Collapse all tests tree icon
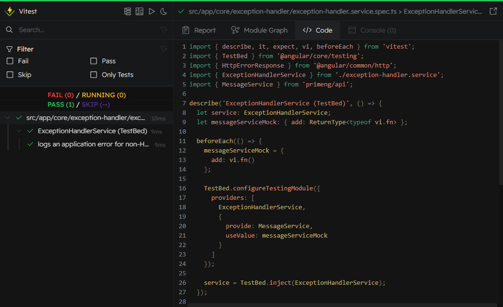Viewport: 503px width, 307px height. pyautogui.click(x=127, y=11)
